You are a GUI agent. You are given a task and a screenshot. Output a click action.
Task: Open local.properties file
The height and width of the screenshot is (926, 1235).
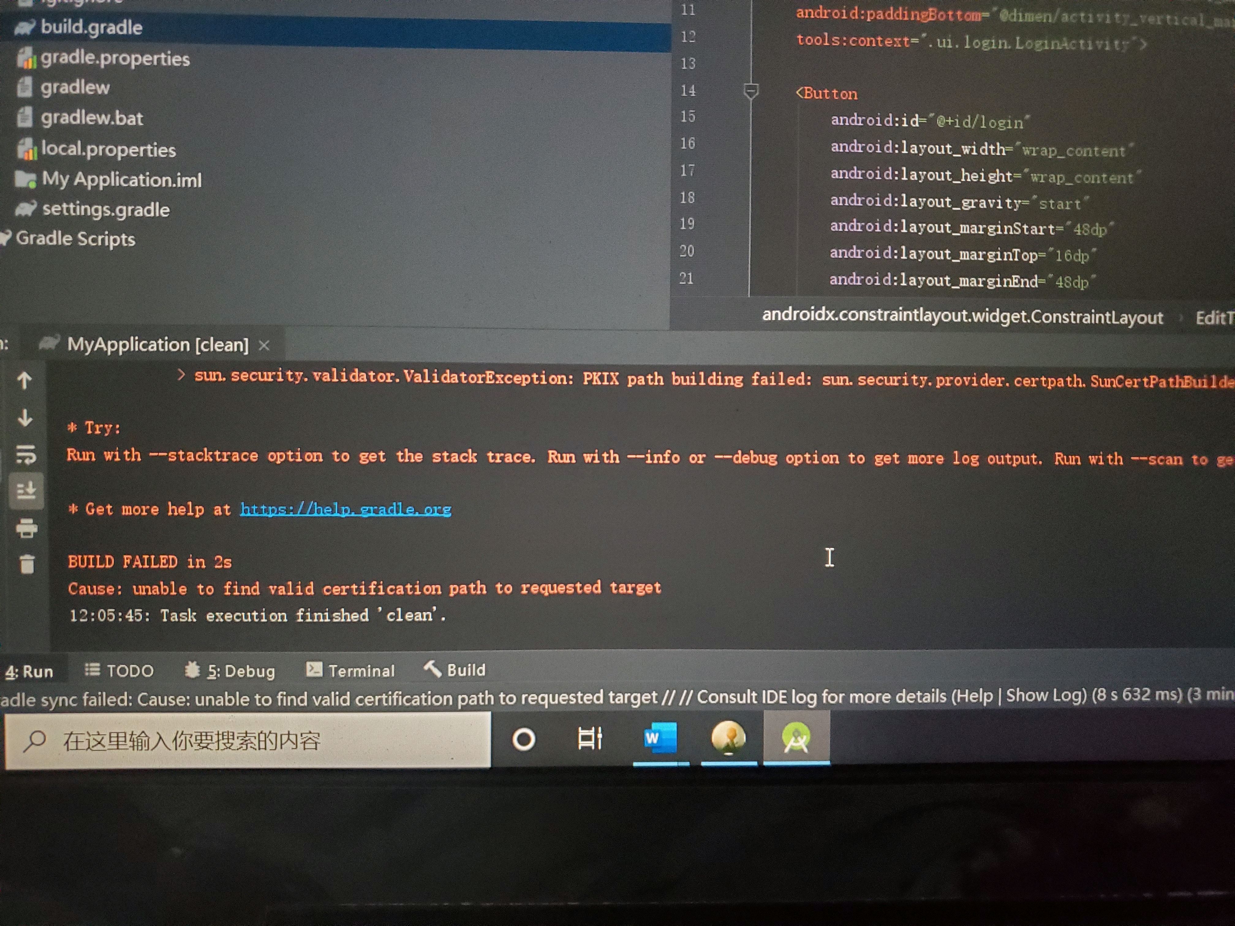(x=108, y=149)
